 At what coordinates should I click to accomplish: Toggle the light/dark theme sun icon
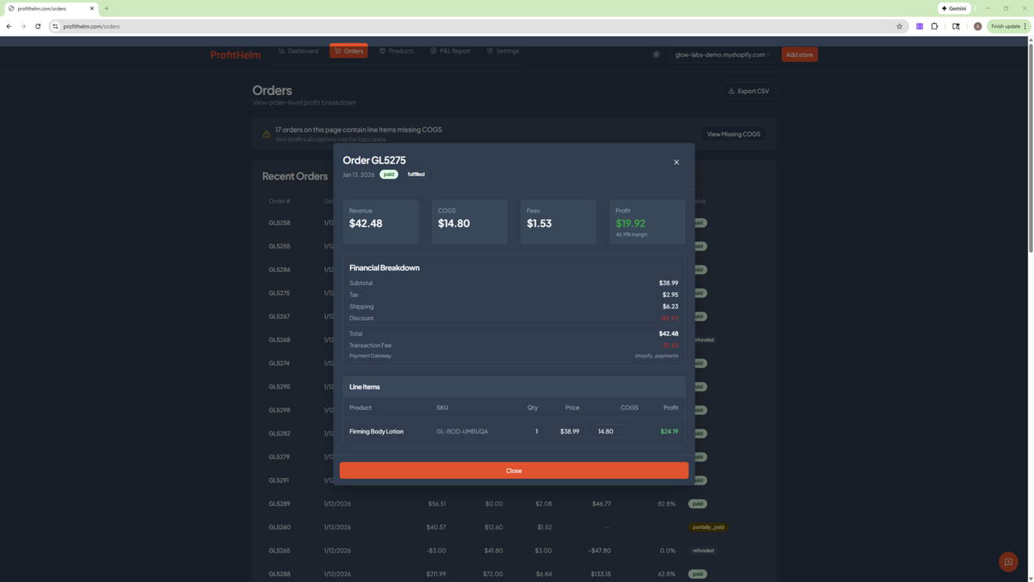[656, 55]
